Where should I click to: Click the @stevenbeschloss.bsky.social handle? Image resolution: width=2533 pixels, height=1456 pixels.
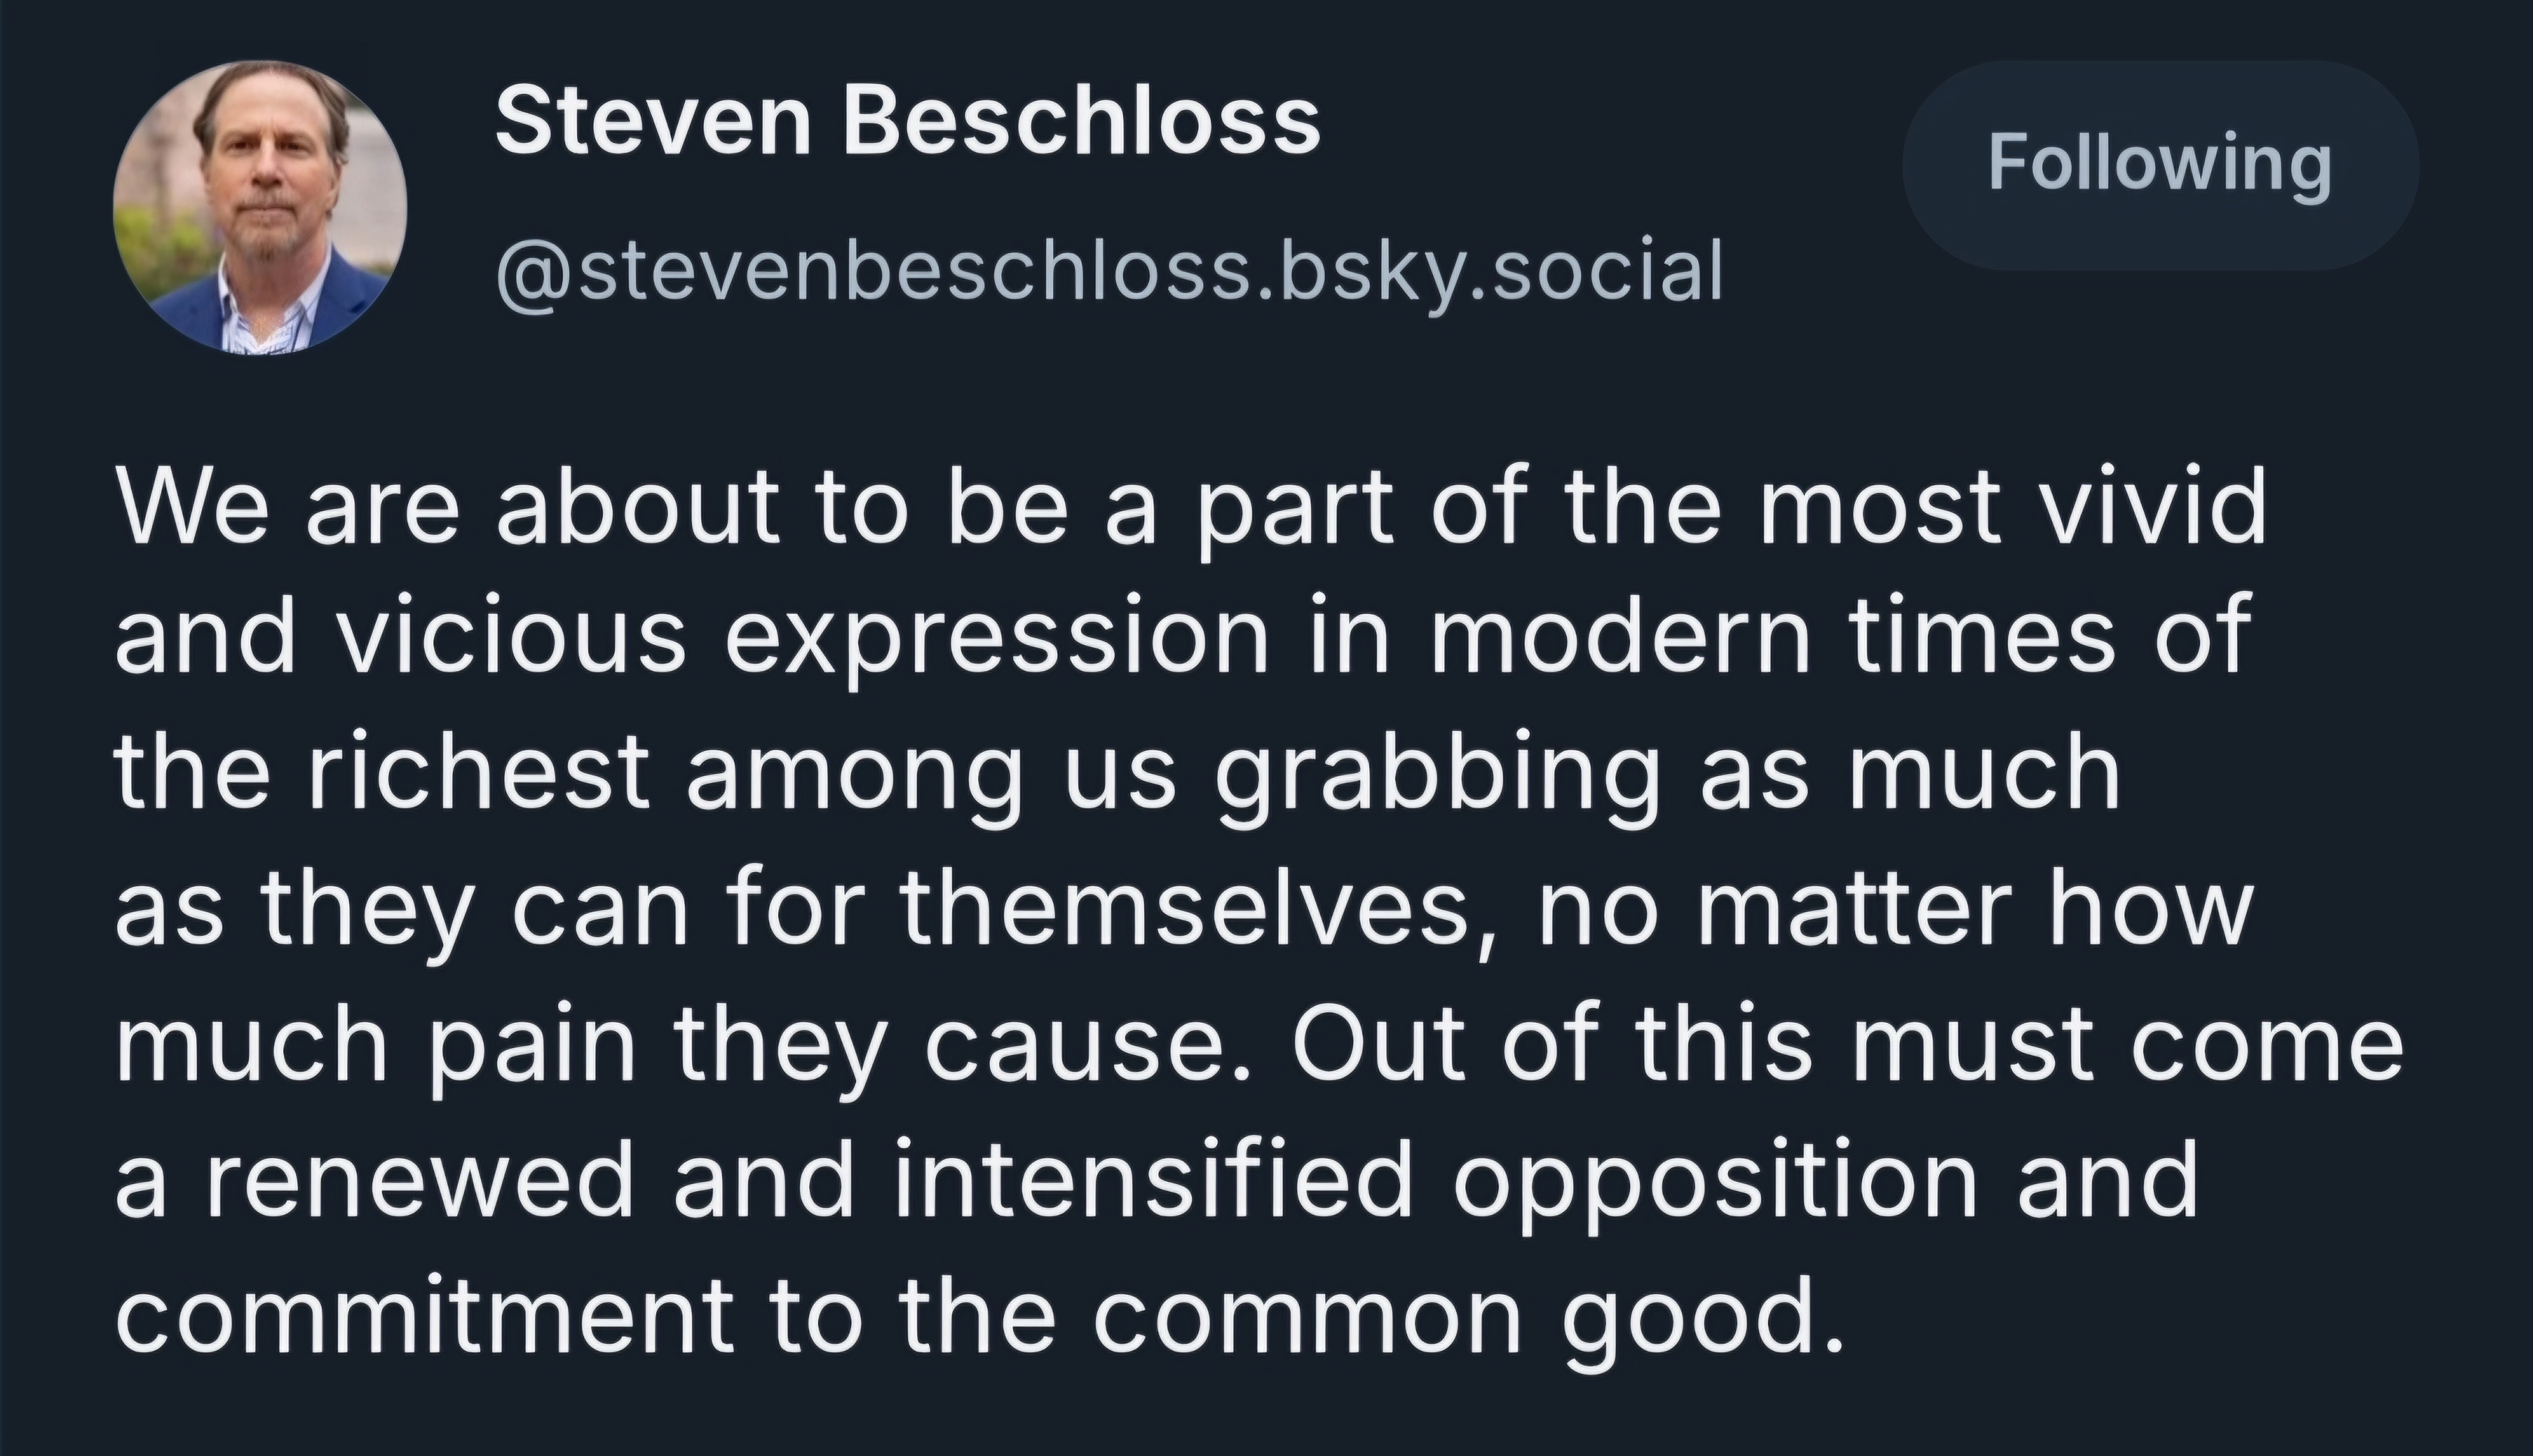1109,270
